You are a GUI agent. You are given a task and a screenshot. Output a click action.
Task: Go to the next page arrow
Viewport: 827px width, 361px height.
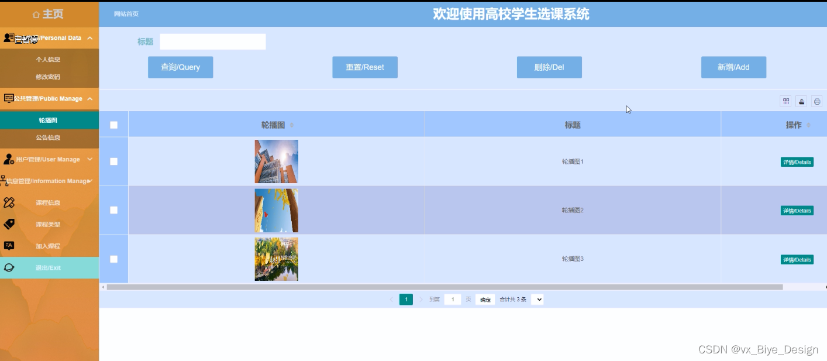(x=421, y=299)
